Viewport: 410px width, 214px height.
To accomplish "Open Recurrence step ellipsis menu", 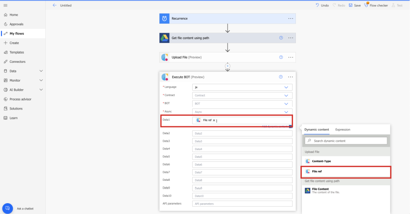I will point(291,18).
